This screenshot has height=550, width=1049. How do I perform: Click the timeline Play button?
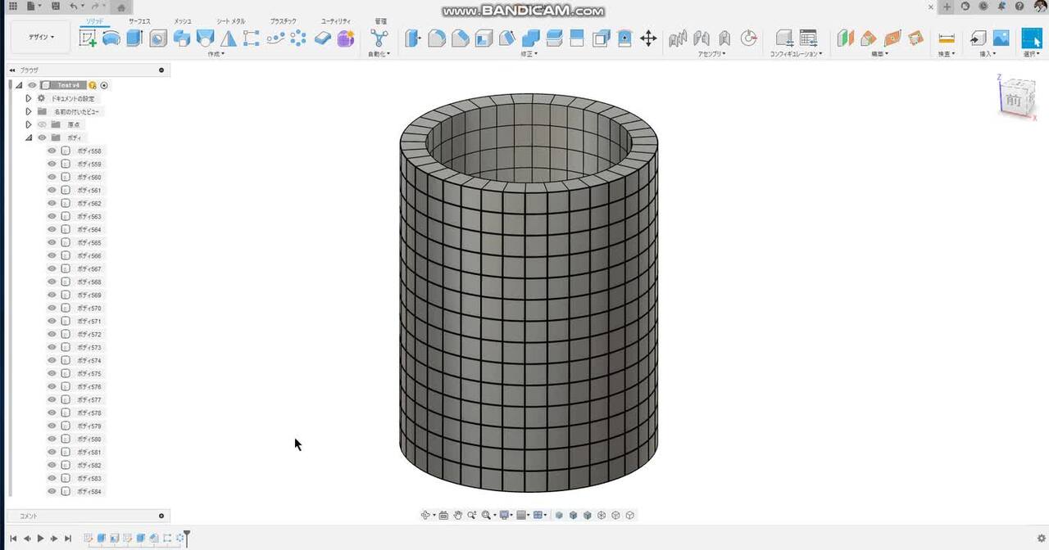(x=40, y=538)
